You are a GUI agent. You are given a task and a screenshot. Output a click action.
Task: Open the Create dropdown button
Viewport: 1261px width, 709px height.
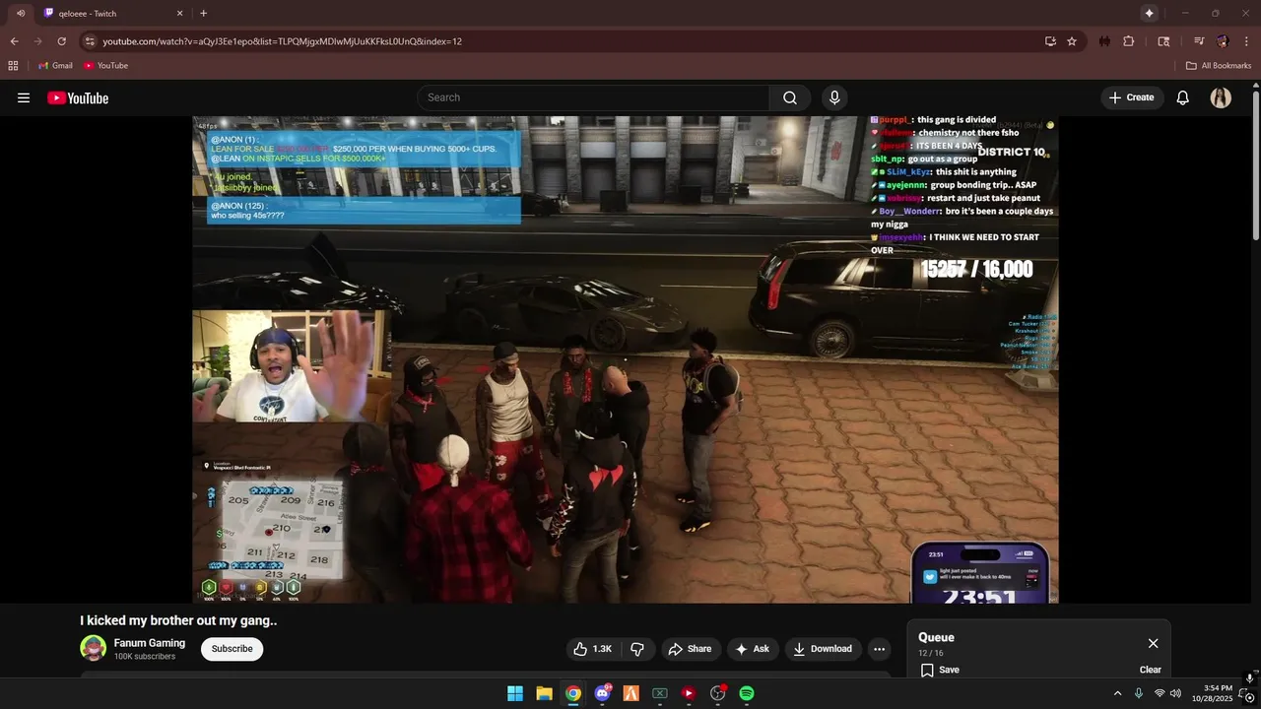click(x=1132, y=97)
